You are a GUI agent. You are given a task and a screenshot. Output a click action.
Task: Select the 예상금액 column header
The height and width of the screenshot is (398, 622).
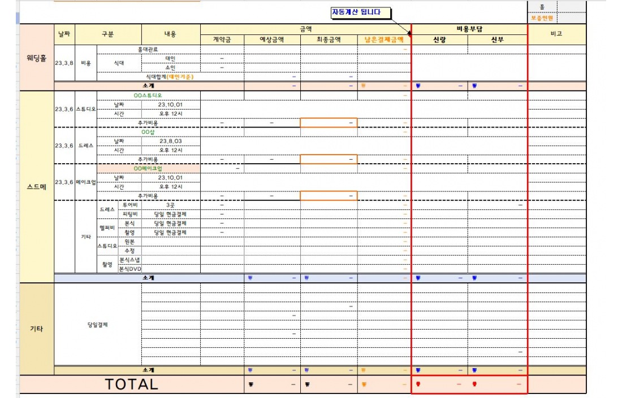[x=271, y=39]
